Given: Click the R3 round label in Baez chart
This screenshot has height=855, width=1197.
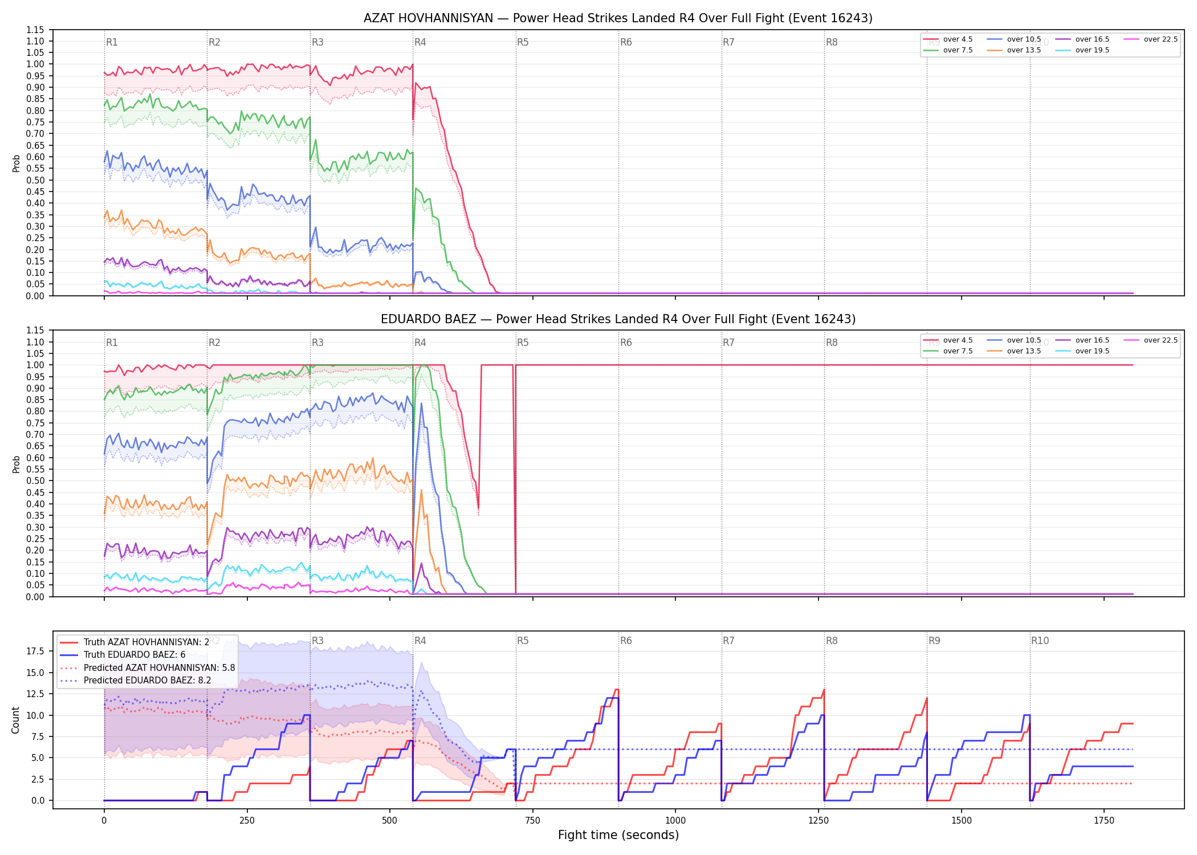Looking at the screenshot, I should pos(317,343).
